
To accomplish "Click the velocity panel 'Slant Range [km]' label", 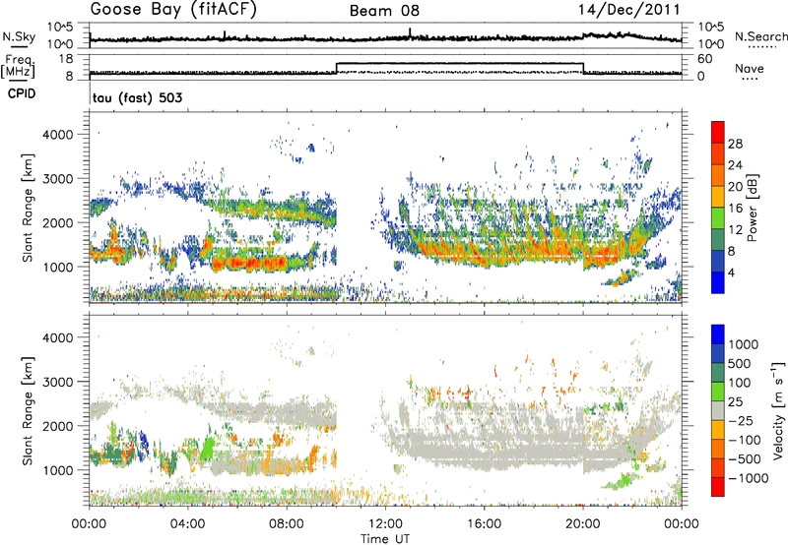I will (x=28, y=411).
